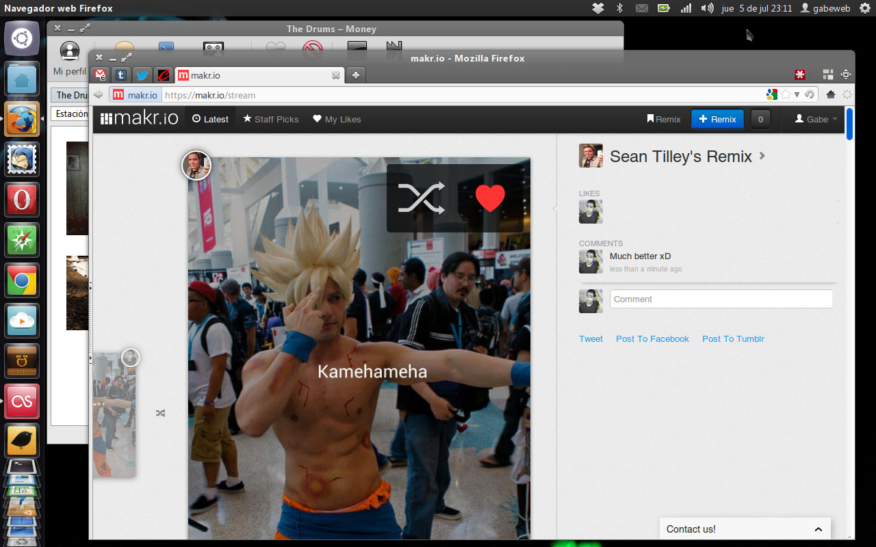The image size is (876, 547).
Task: Open the tab groups icon
Action: [827, 75]
